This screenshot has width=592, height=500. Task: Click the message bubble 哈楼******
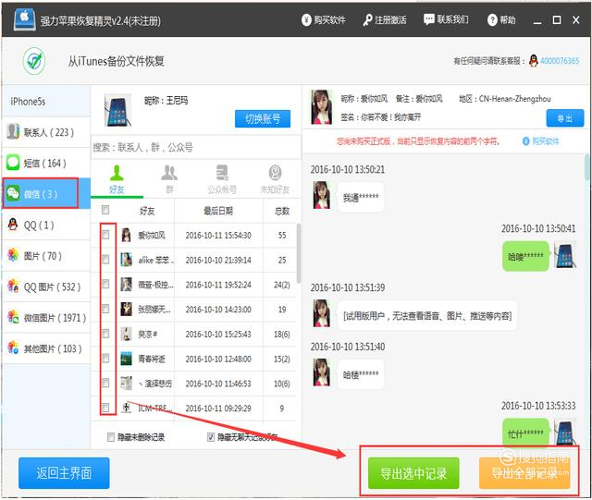click(361, 374)
